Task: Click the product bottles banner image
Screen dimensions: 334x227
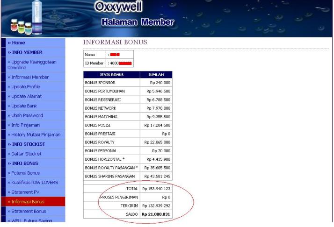Action: [26, 18]
